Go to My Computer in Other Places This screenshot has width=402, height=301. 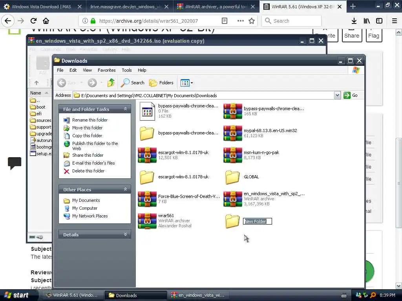coord(85,209)
